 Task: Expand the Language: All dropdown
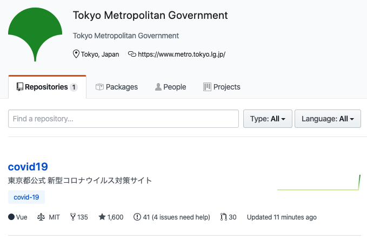(328, 119)
